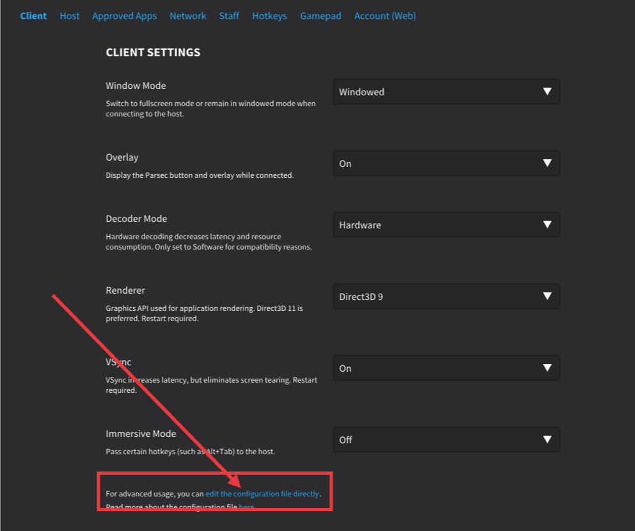Open the Renderer dropdown showing Direct3D 9
Viewport: 635px width, 531px height.
446,296
